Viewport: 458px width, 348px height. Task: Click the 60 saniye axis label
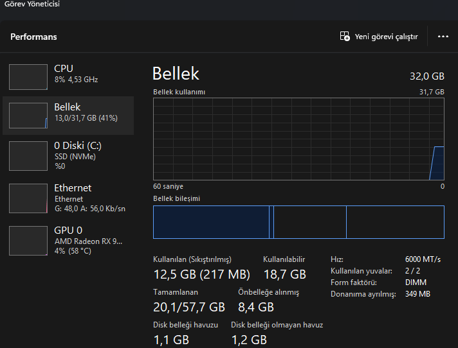point(169,186)
